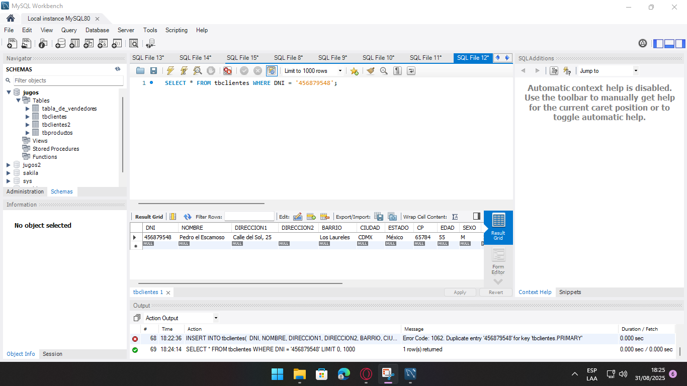
Task: Open an SQL script file in new tab
Action: pos(26,44)
